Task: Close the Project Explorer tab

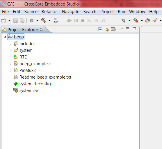Action: coord(42,29)
